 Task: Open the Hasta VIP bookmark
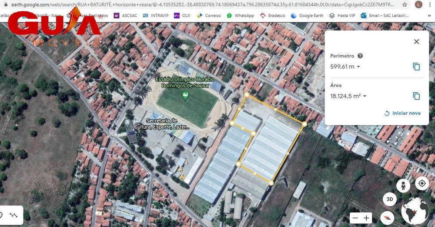[x=342, y=16]
